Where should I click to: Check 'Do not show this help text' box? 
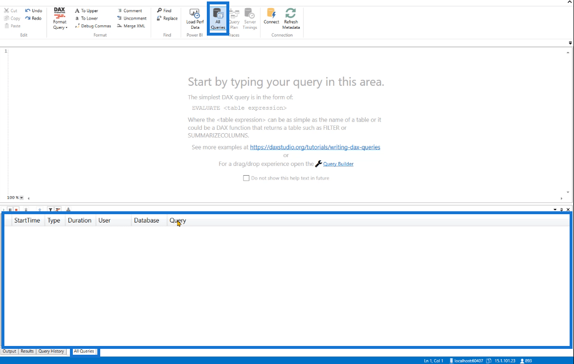coord(246,178)
